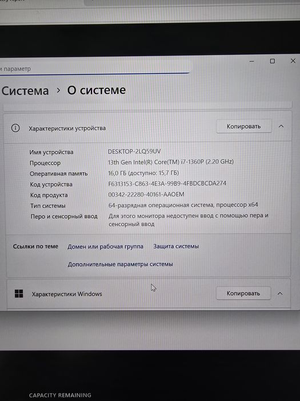Click the Тип системы label
This screenshot has width=300, height=401.
48,206
